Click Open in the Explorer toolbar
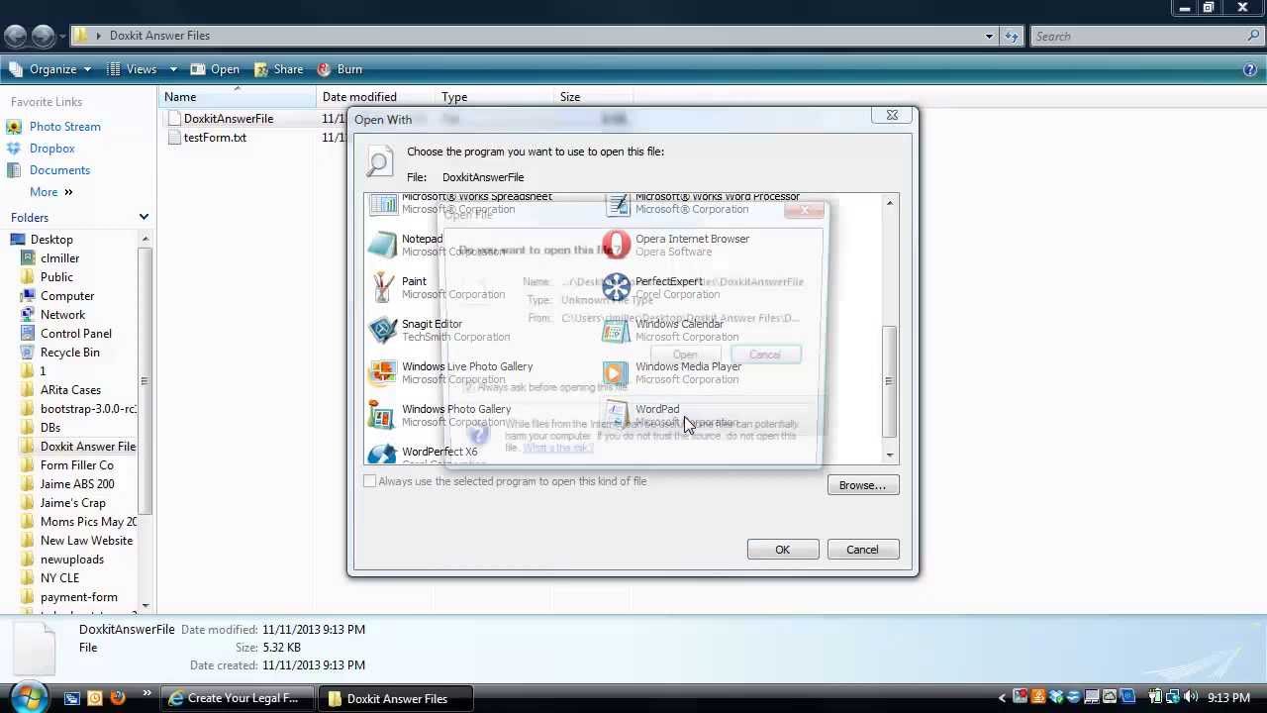The height and width of the screenshot is (713, 1267). pos(215,69)
